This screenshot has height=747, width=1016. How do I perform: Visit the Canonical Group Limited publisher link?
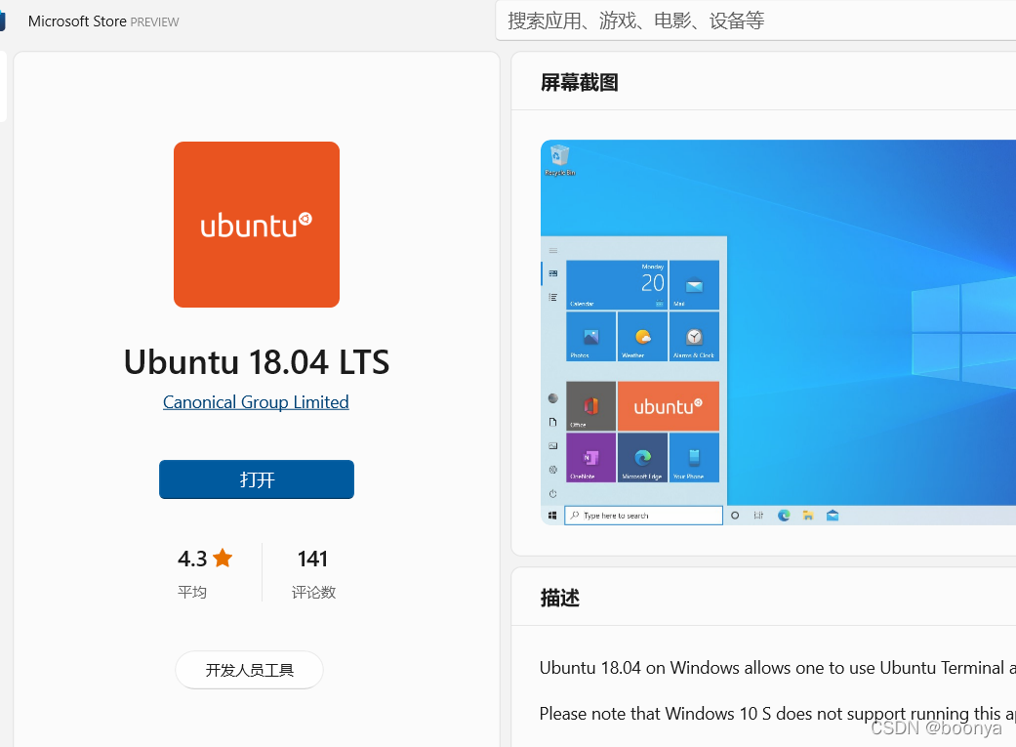point(256,402)
